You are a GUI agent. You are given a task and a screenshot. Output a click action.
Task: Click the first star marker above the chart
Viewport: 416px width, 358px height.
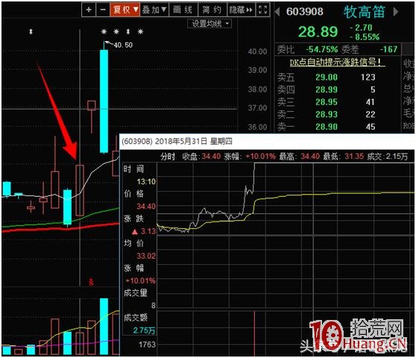(104, 32)
